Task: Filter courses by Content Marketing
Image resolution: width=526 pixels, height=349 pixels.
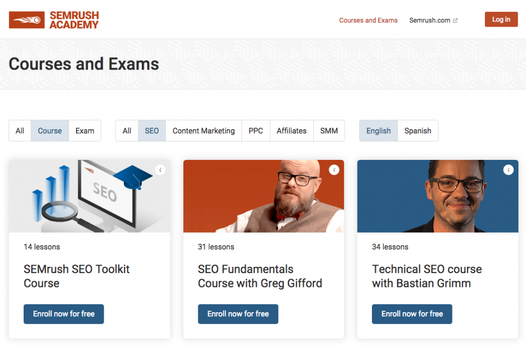Action: pyautogui.click(x=203, y=131)
